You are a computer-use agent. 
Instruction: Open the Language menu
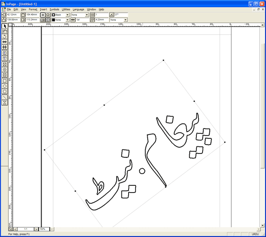click(78, 9)
